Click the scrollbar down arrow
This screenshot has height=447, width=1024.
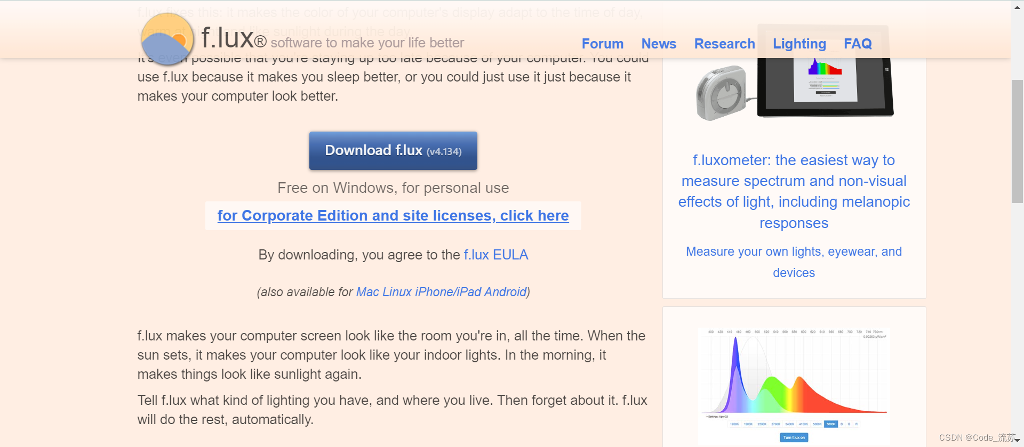coord(1017,440)
